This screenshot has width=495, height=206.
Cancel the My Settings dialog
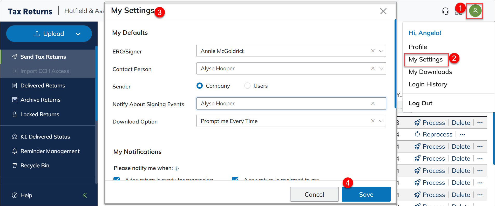(314, 194)
